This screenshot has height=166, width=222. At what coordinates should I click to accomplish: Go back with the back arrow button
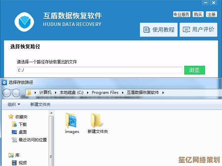point(7,93)
